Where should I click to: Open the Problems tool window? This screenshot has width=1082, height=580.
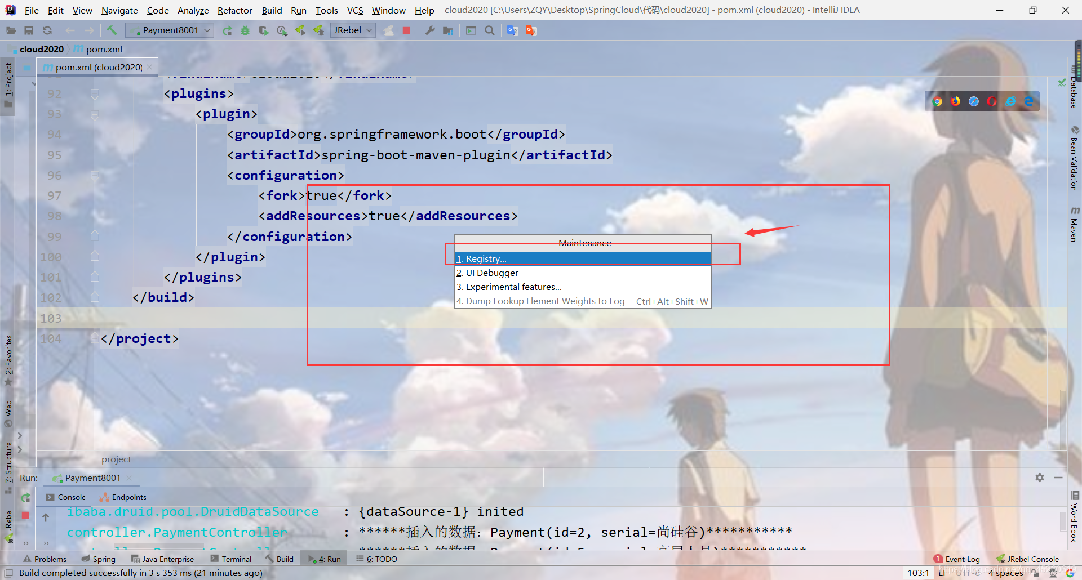[45, 559]
